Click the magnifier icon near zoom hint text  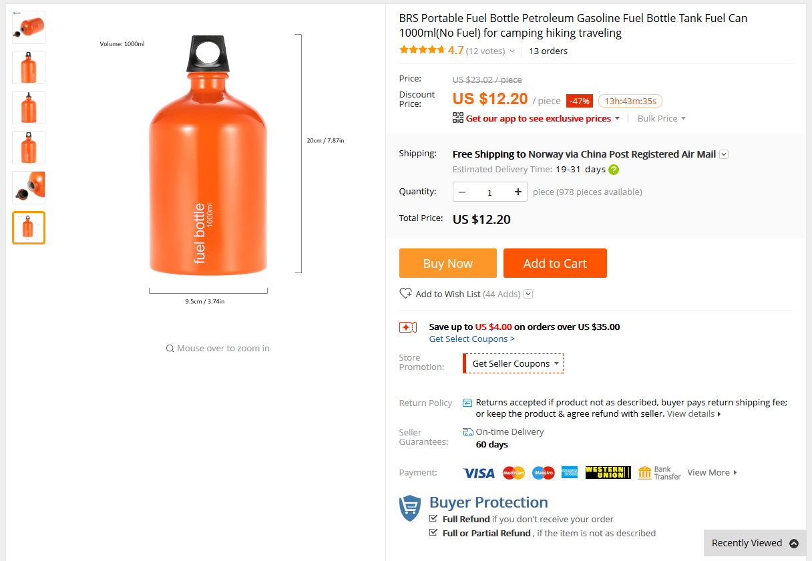(x=170, y=348)
